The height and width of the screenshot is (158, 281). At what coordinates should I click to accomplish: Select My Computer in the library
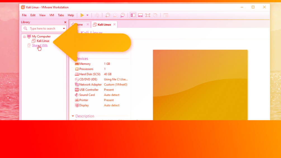[x=41, y=36]
